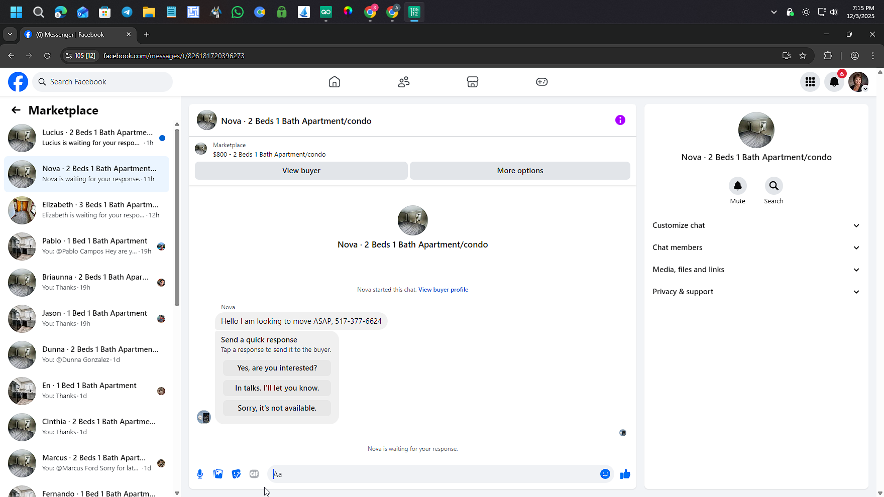This screenshot has width=884, height=497.
Task: Attach a photo or file icon
Action: click(218, 474)
